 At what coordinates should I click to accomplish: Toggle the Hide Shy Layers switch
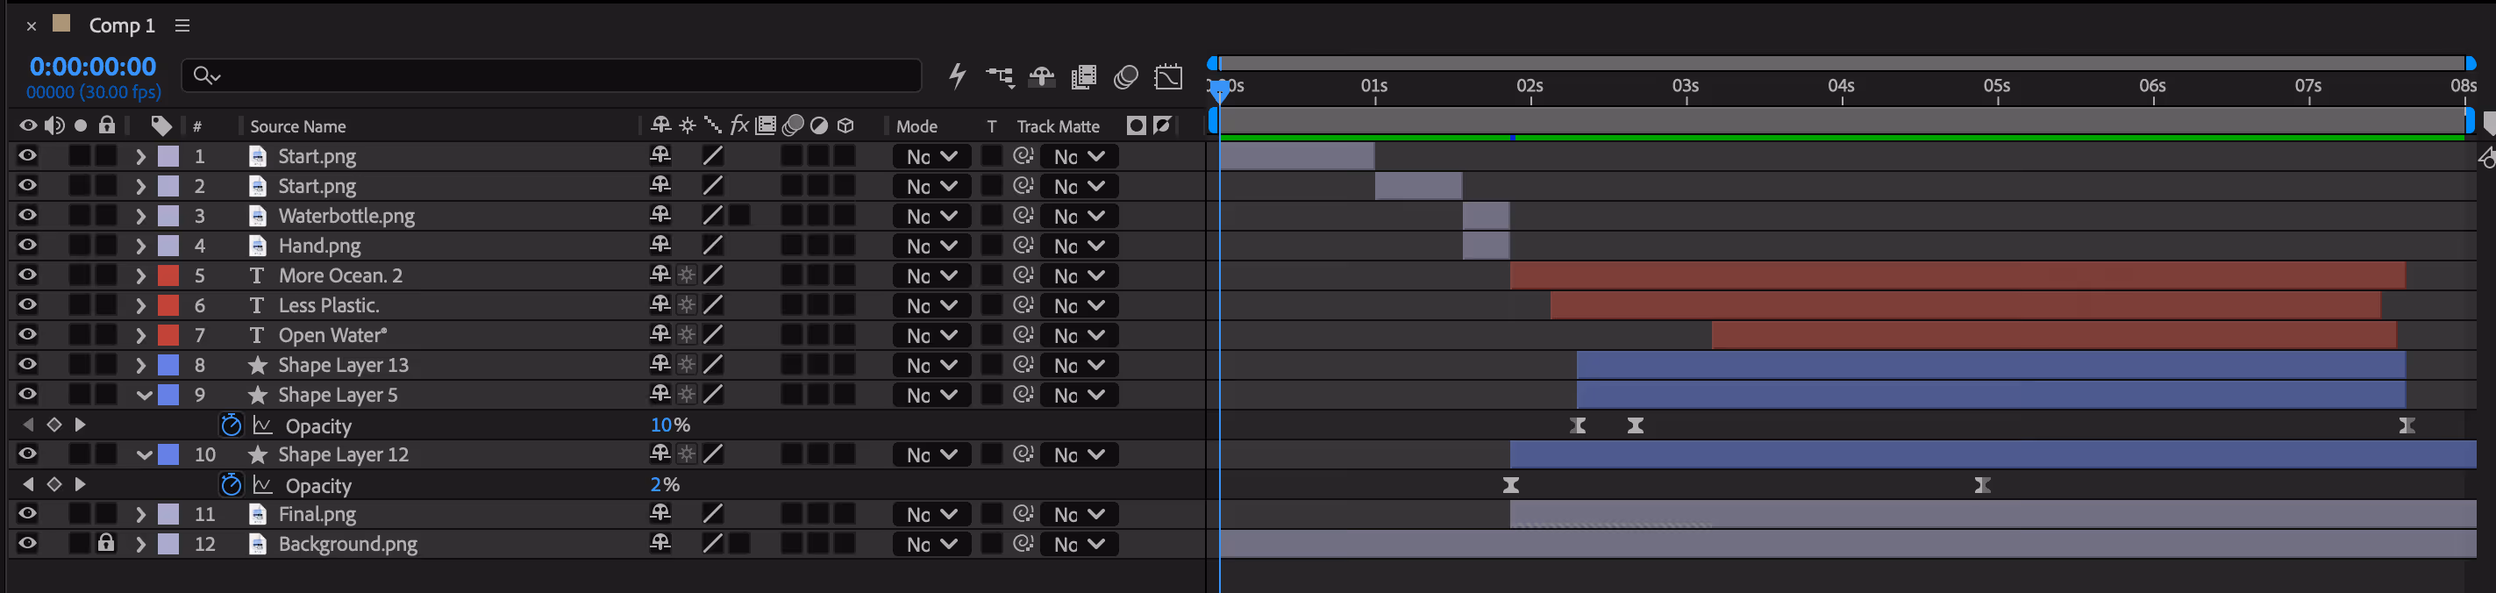coord(1042,76)
